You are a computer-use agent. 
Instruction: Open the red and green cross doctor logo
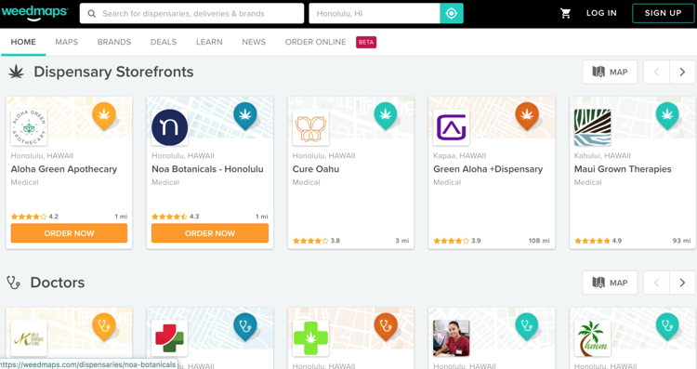point(169,338)
